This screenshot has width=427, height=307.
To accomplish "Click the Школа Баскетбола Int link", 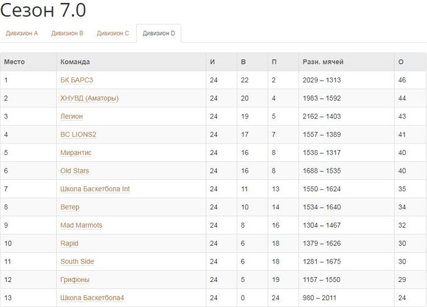I will tap(95, 189).
